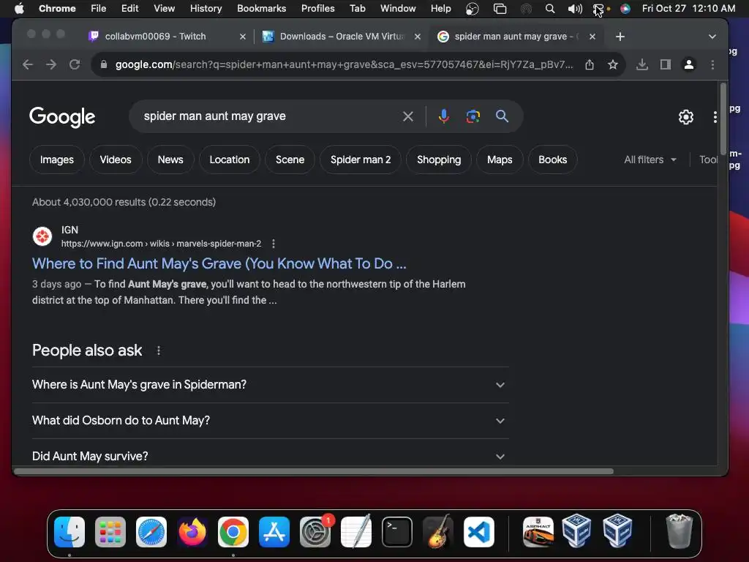Filter results by News
Viewport: 749px width, 562px height.
170,160
